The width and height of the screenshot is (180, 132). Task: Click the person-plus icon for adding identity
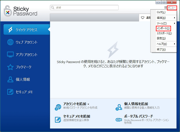119,107
